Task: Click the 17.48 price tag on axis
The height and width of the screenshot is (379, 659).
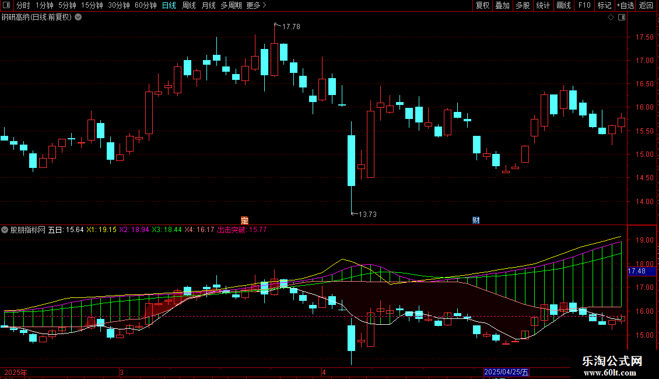Action: coord(642,272)
